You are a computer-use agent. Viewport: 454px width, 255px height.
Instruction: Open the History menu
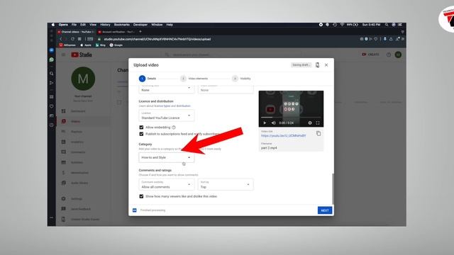(105, 25)
